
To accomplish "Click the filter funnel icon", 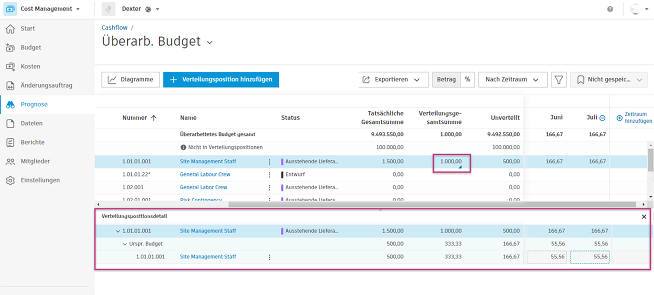I will point(559,80).
